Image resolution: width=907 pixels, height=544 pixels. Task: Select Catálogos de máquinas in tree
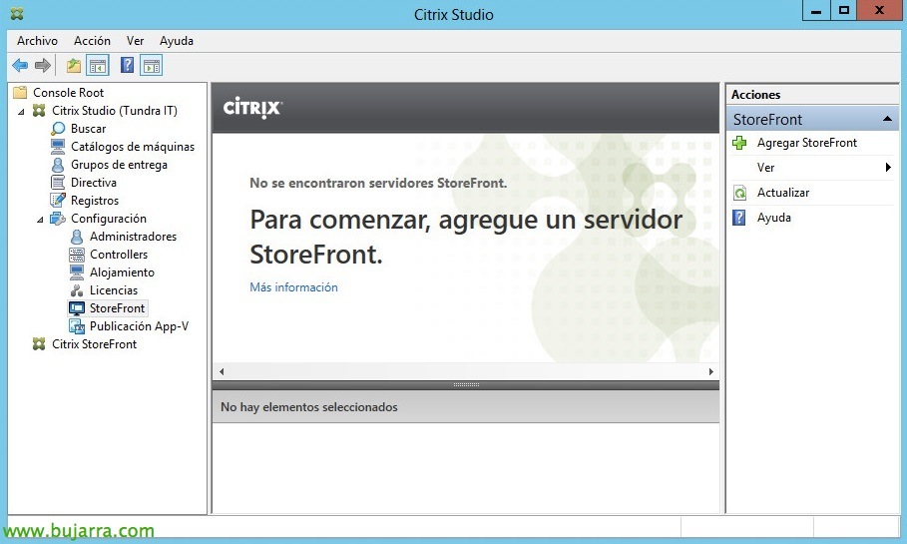click(133, 147)
